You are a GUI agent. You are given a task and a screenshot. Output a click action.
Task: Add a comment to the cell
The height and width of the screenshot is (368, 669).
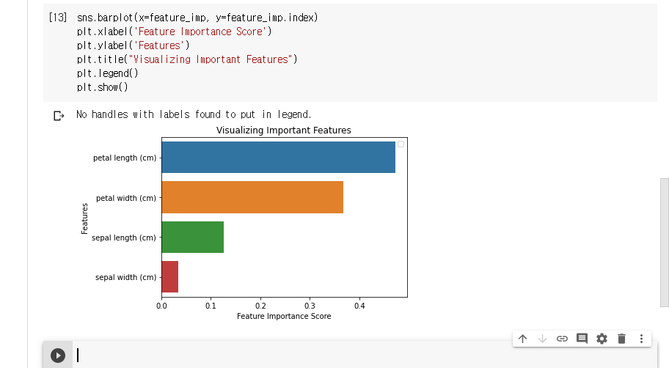[582, 339]
